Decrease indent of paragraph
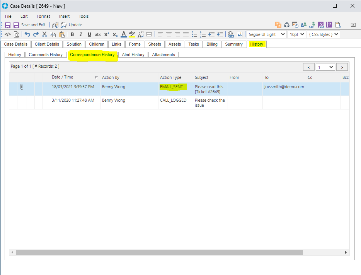 pyautogui.click(x=211, y=34)
